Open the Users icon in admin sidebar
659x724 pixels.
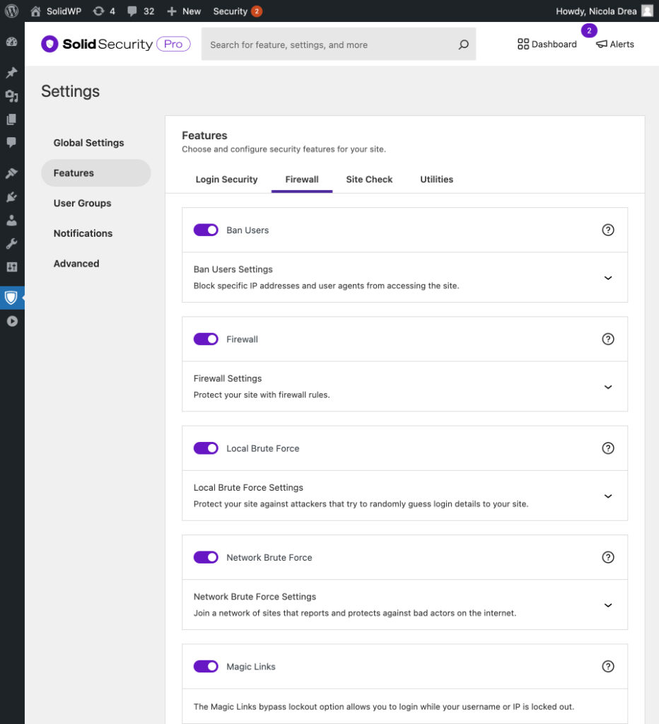point(11,221)
